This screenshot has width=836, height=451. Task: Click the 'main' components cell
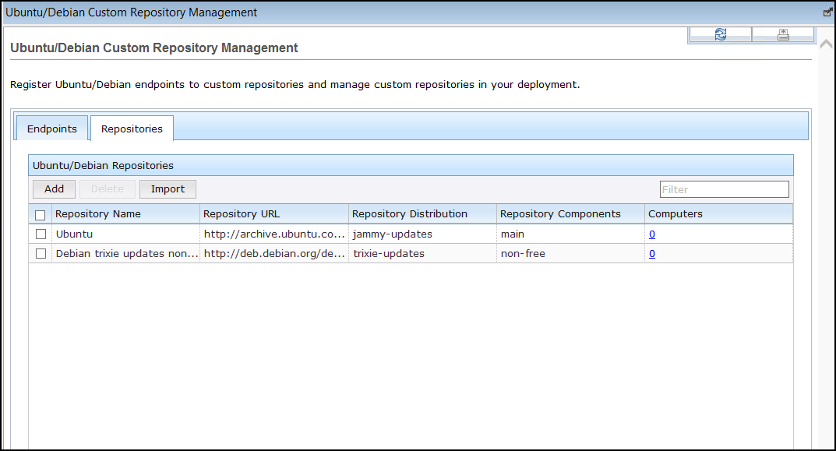[x=570, y=234]
